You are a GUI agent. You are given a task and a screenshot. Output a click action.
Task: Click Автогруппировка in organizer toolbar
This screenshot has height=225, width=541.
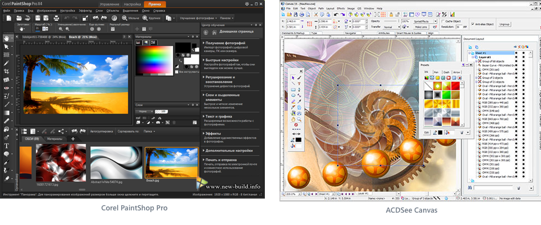[x=101, y=131]
